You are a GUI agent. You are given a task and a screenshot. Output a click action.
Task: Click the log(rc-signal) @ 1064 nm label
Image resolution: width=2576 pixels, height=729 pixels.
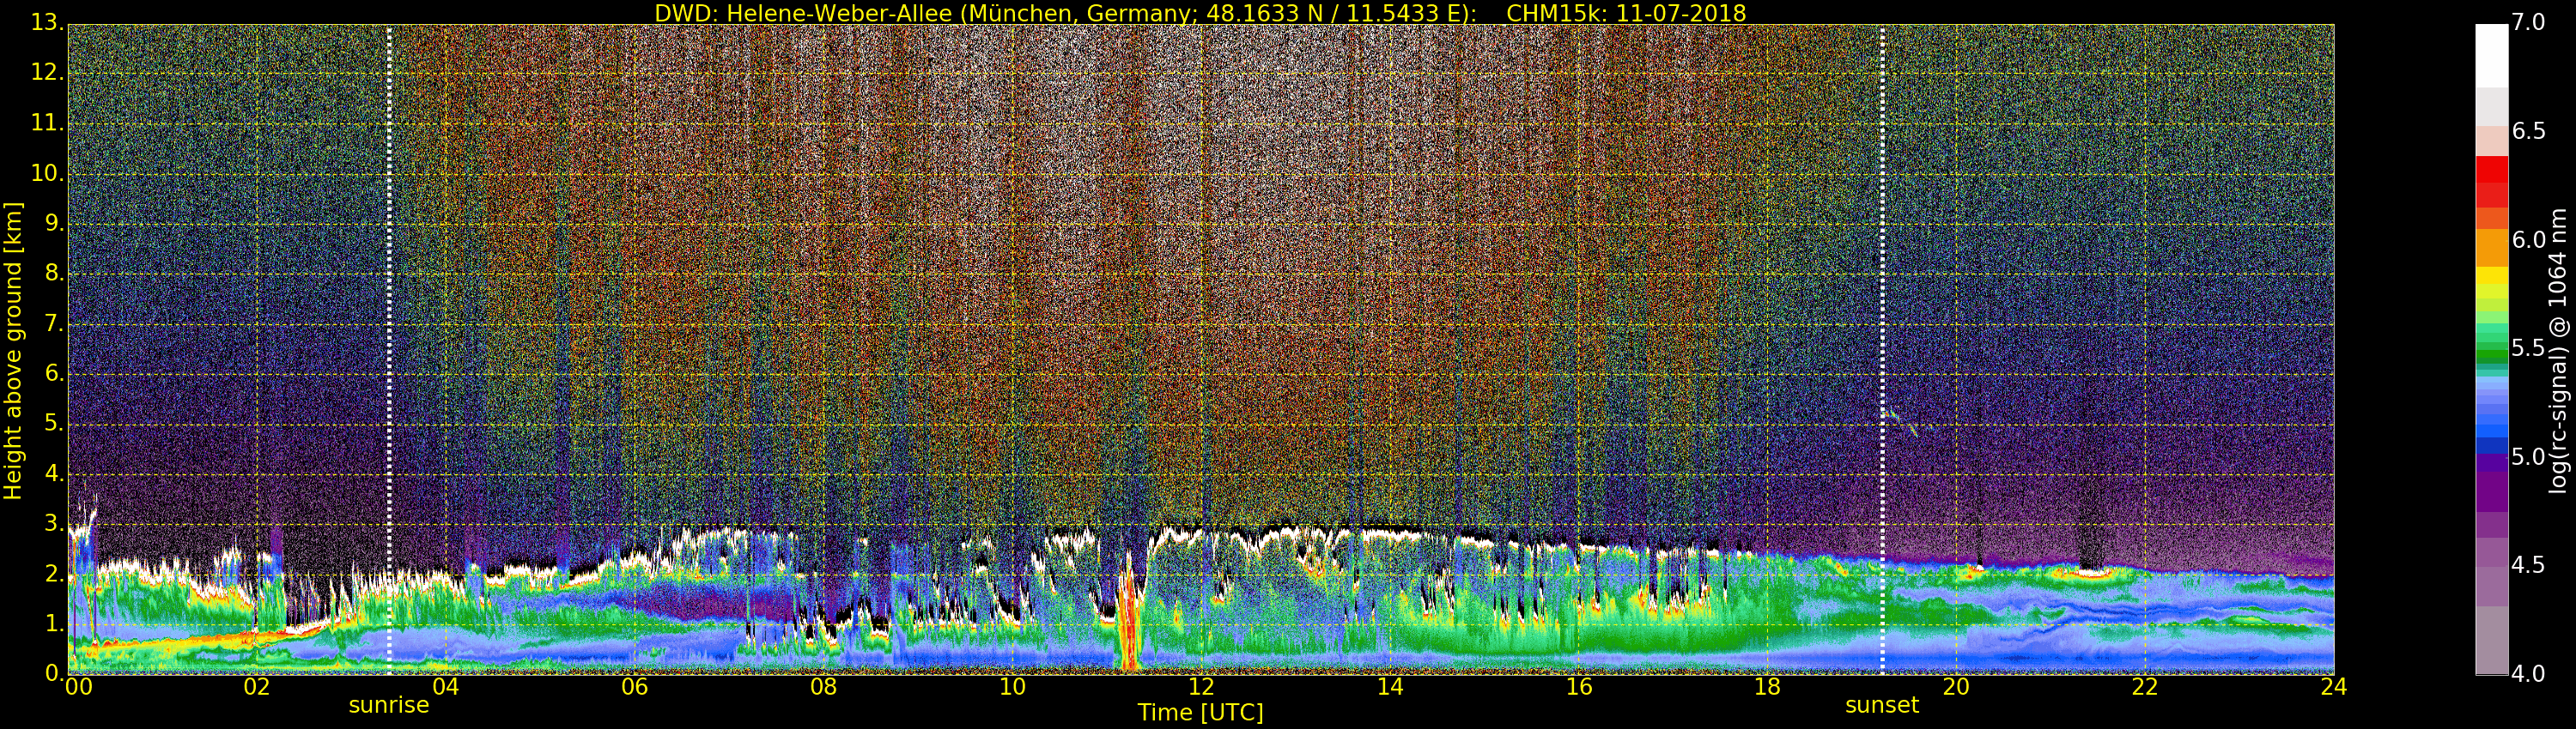point(2558,350)
